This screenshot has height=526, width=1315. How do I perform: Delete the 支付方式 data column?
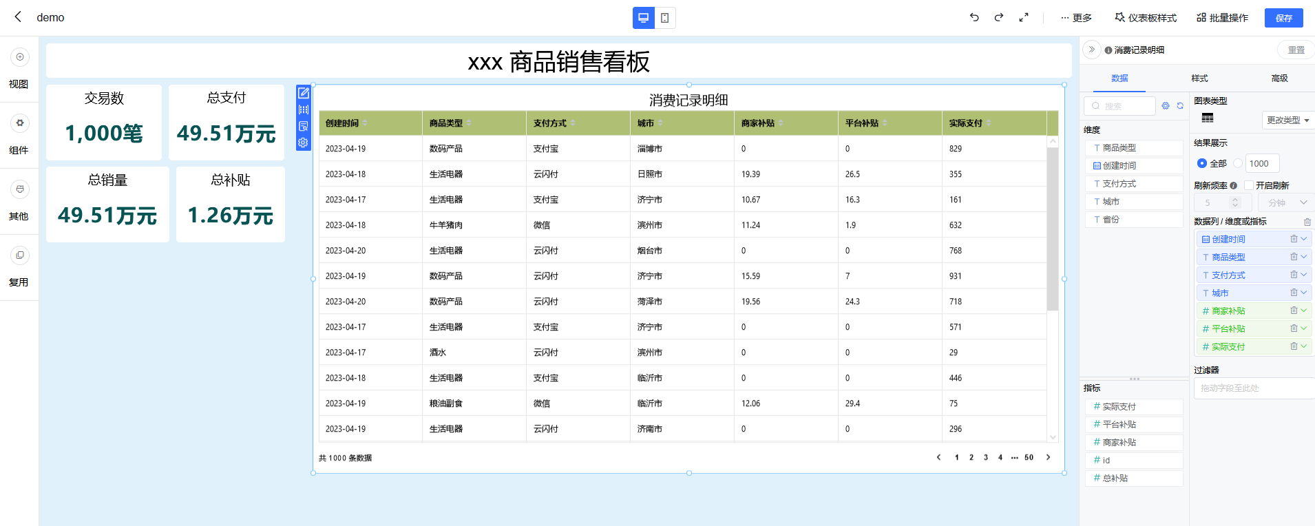coord(1294,275)
